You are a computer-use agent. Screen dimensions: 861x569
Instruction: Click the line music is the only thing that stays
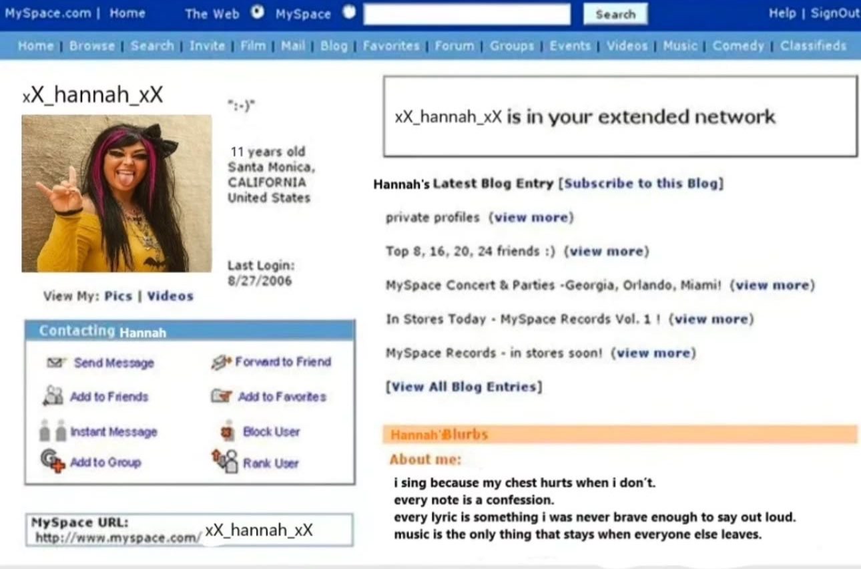pos(578,534)
